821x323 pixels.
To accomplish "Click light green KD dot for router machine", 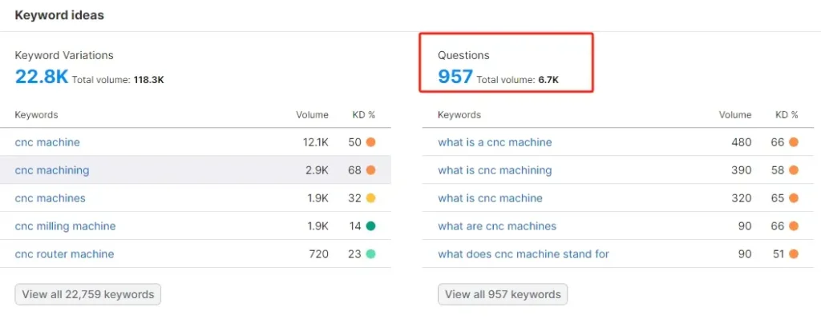I will tap(370, 254).
